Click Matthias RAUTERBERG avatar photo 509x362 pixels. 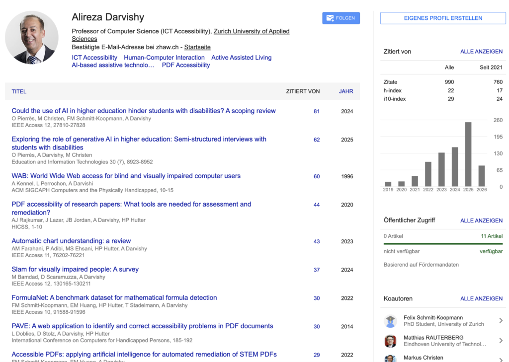point(391,341)
